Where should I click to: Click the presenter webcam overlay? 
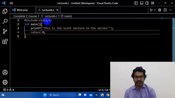coord(143,80)
